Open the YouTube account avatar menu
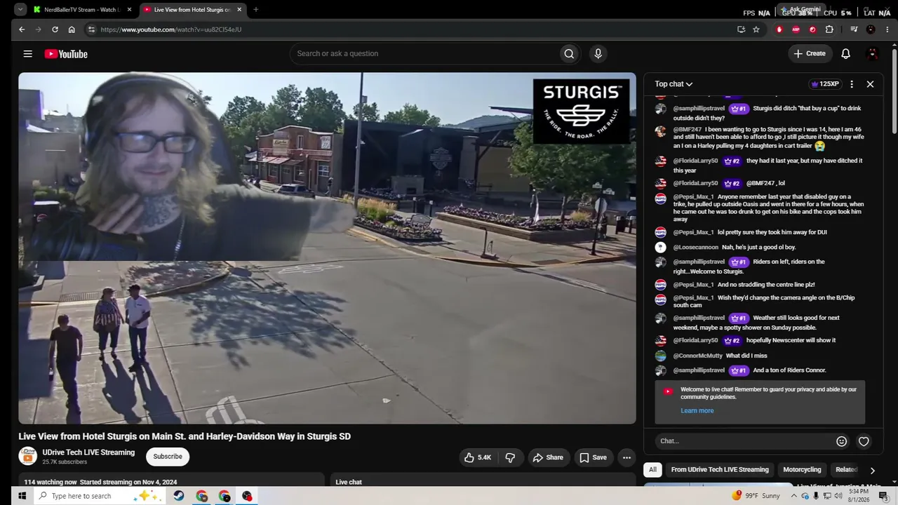 (x=873, y=54)
